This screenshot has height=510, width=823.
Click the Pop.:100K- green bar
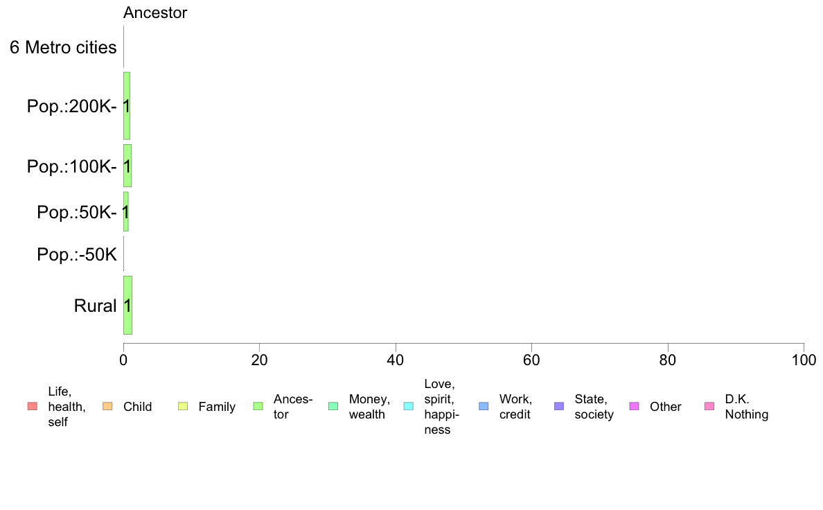(127, 166)
